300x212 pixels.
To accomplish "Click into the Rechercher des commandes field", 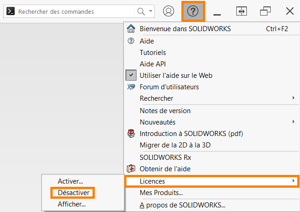I will [x=76, y=11].
